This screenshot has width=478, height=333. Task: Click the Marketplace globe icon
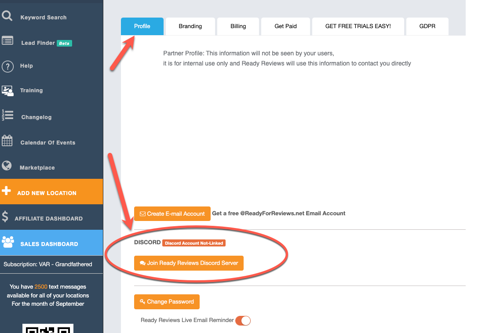7,166
